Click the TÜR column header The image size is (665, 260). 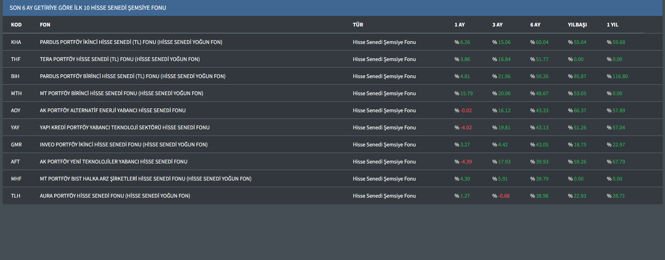click(358, 25)
